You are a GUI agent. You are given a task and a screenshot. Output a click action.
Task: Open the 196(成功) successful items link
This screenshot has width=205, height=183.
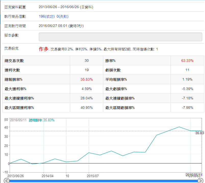47,17
